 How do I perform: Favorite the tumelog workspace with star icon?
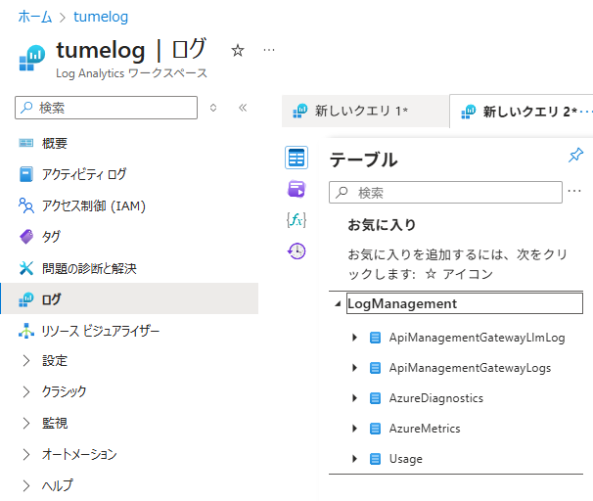pos(238,50)
